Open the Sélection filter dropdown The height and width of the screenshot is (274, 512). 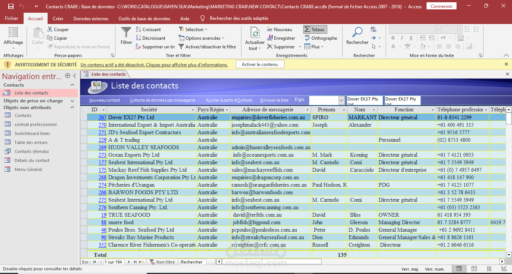193,30
